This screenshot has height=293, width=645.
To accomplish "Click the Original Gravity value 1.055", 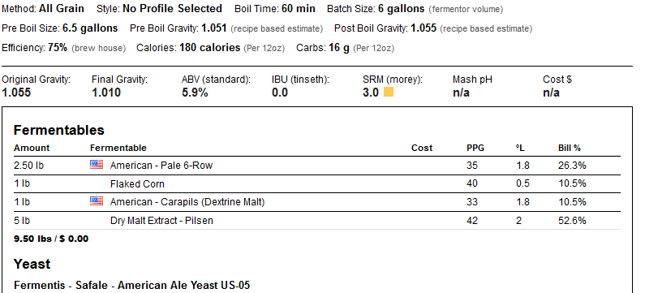I will [16, 93].
